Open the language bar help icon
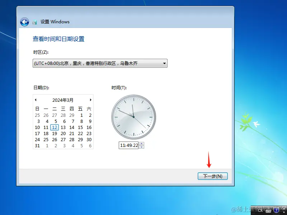287x215 pixels. click(276, 210)
